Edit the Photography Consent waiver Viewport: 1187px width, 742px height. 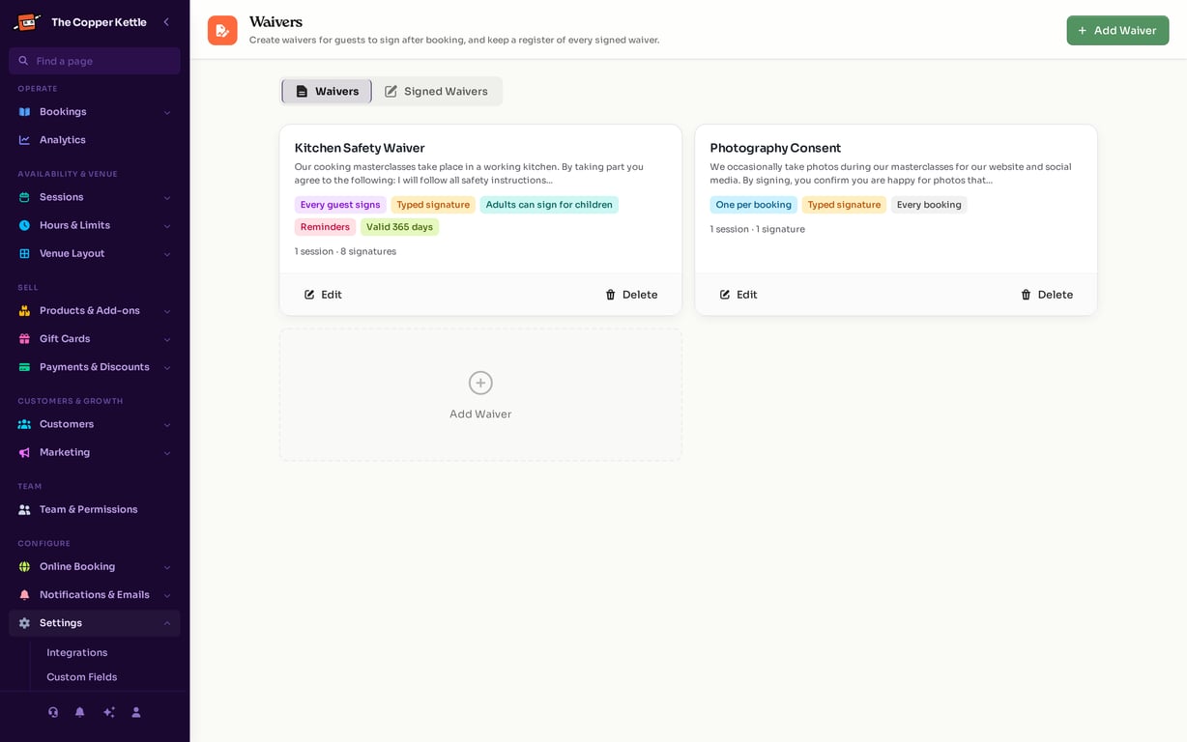coord(738,295)
